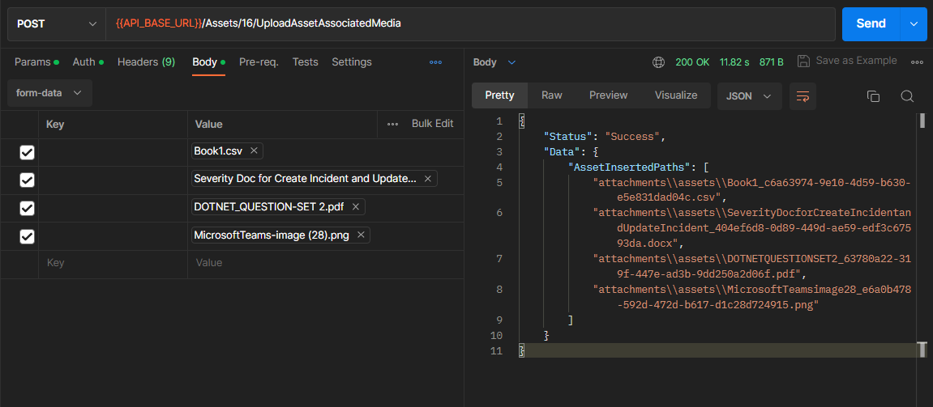Viewport: 933px width, 407px height.
Task: Click the request URL input field
Action: 470,24
